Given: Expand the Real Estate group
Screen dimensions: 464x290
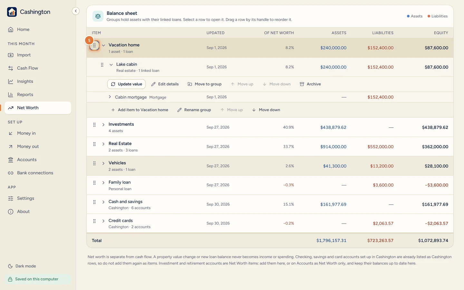Looking at the screenshot, I should coord(103,144).
